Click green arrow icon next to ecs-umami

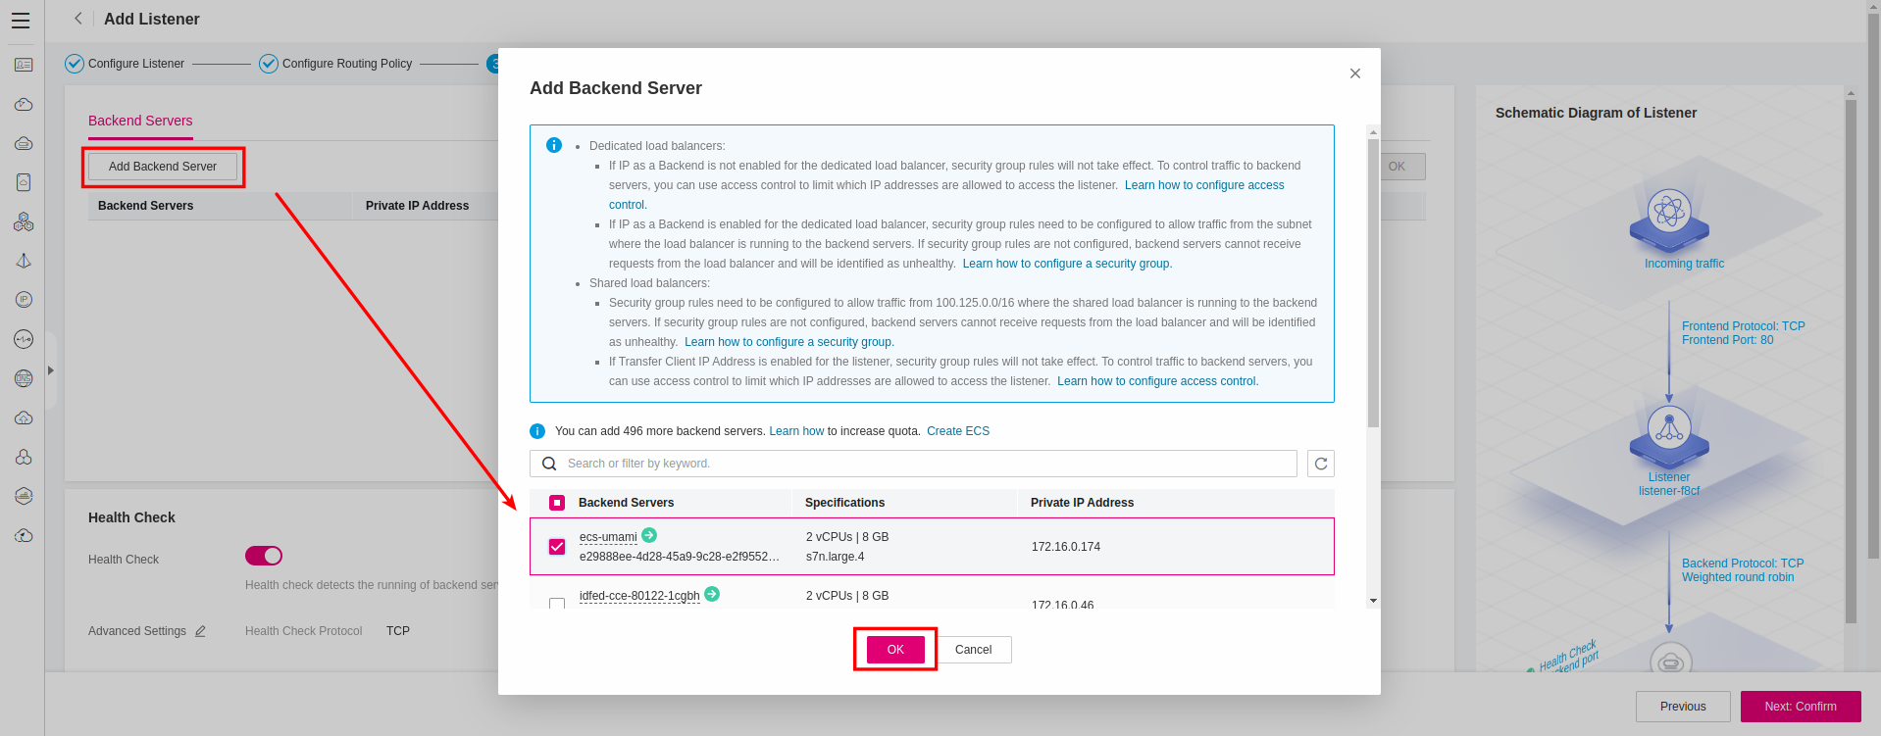coord(649,535)
